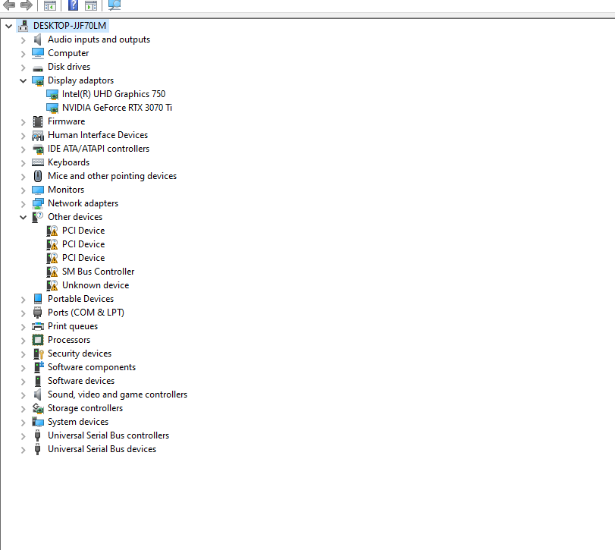The height and width of the screenshot is (550, 615).
Task: Click the Intel UHD Graphics 750 device icon
Action: 52,95
